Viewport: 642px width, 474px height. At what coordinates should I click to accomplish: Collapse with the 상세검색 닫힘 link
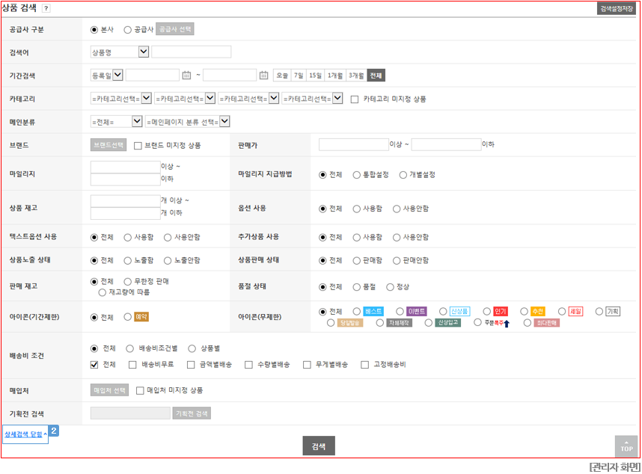pyautogui.click(x=25, y=434)
